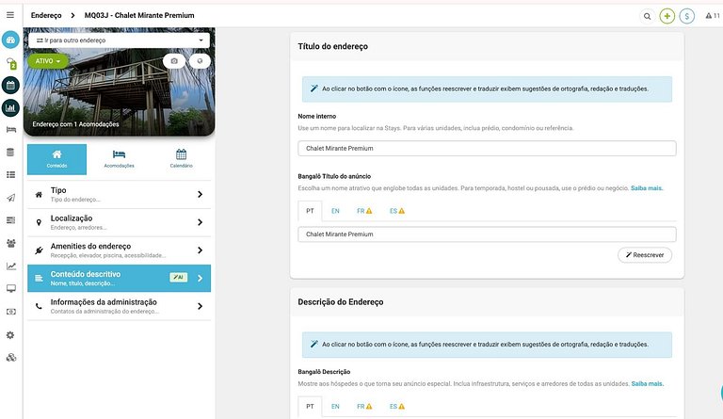
Task: Click 'MQ03J - Chalet Mirante Premium' breadcrumb text
Action: (x=139, y=15)
